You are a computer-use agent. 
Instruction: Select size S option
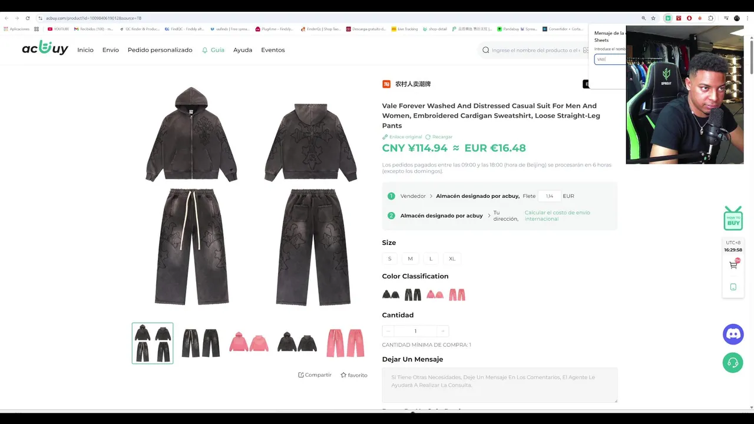pyautogui.click(x=389, y=259)
